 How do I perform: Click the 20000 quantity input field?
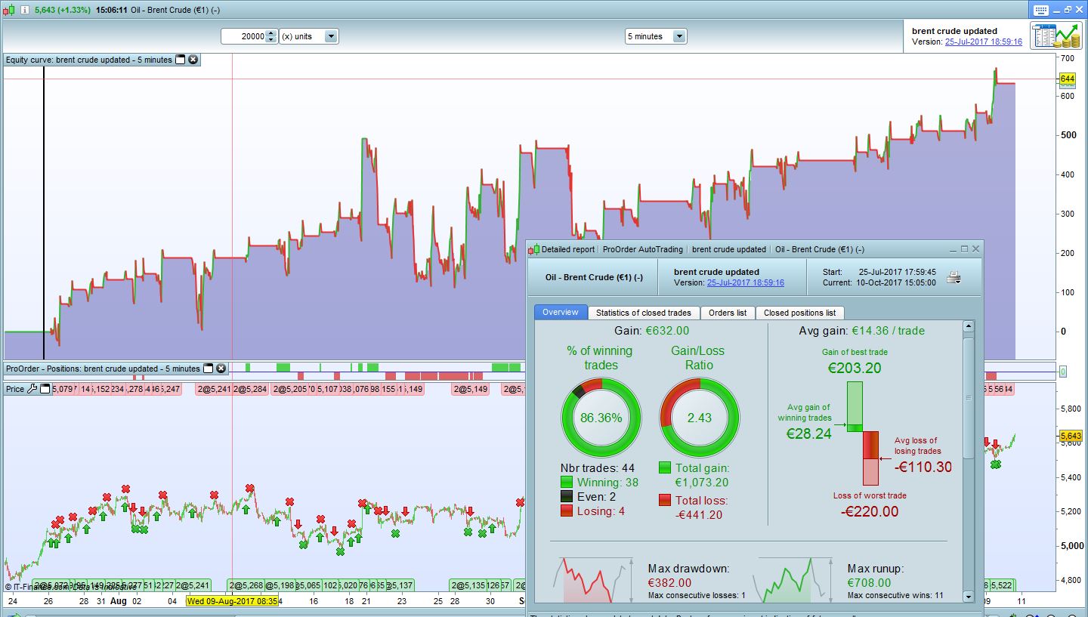(243, 36)
